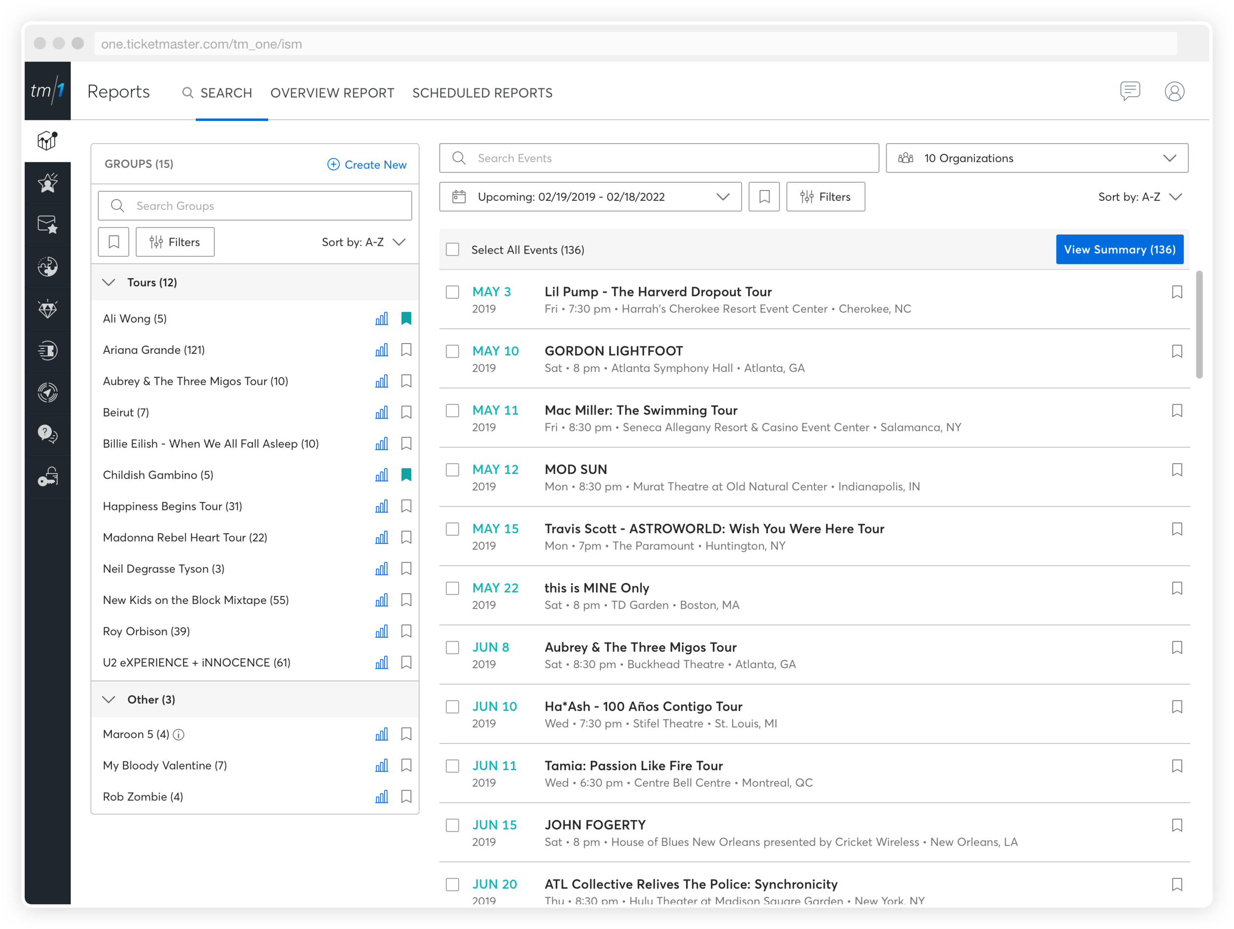Click the Search Events input field
The height and width of the screenshot is (929, 1234).
[658, 158]
